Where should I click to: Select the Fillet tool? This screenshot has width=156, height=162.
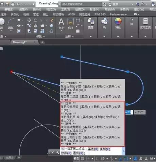[42, 26]
